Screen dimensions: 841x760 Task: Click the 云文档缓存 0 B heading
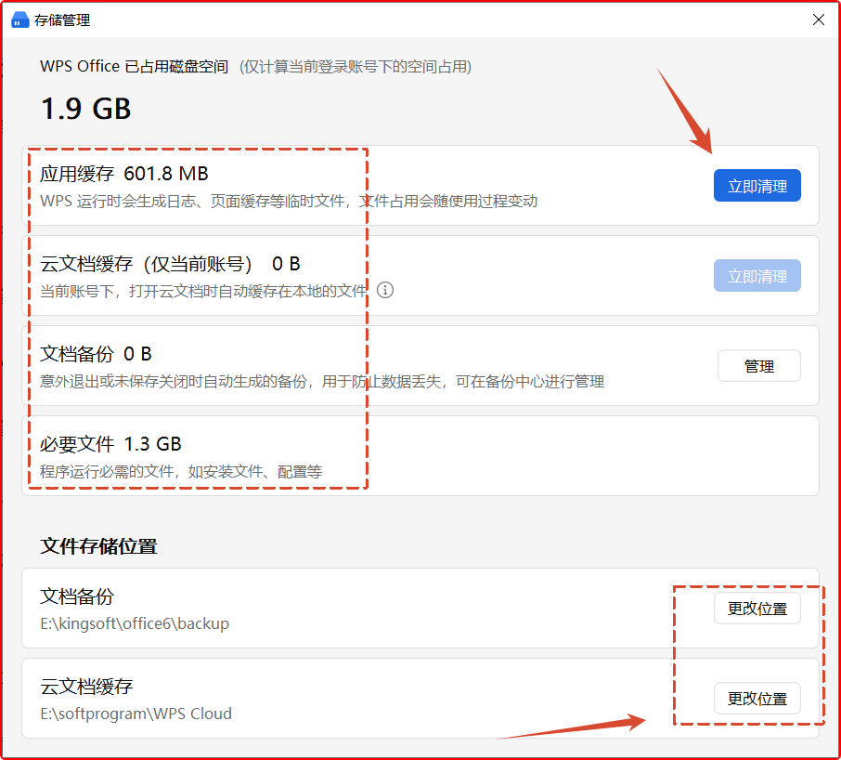coord(170,264)
